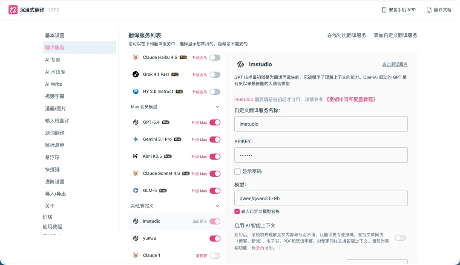
Task: Click 升级会员 next to Claude Haiku 4.5
Action: pyautogui.click(x=199, y=58)
